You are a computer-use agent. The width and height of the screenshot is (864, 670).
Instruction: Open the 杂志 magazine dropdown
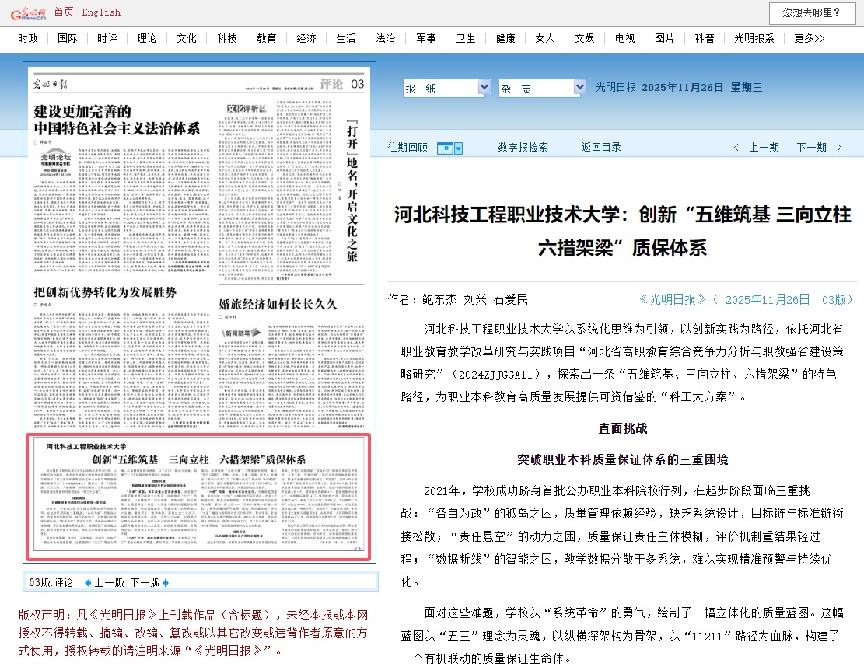(579, 87)
